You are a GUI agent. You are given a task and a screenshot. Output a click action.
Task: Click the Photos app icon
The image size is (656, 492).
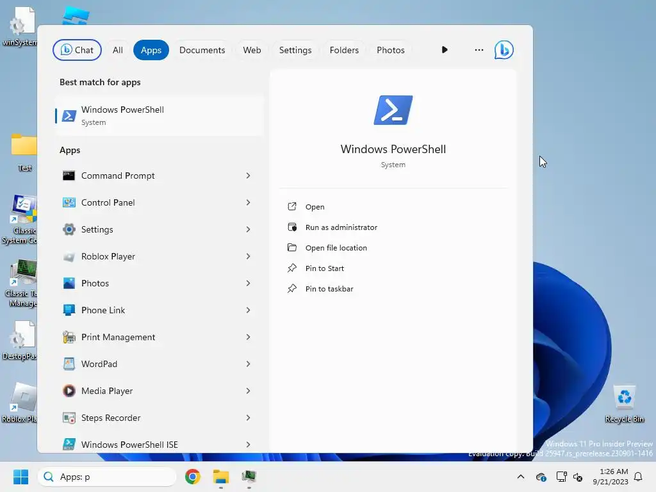click(69, 283)
